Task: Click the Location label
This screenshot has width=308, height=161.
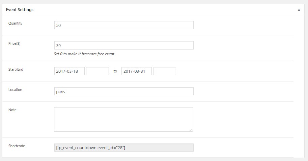Action: point(15,90)
